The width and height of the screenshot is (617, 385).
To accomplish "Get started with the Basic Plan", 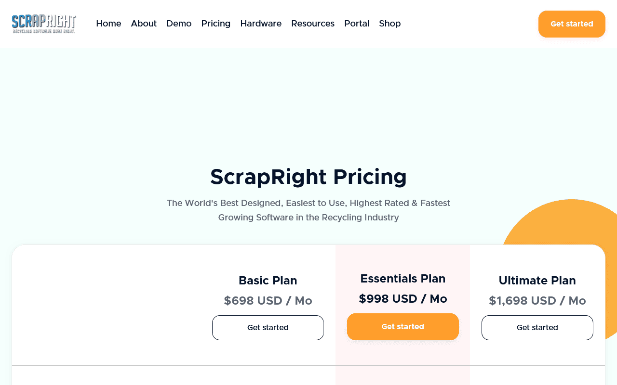I will pos(268,327).
